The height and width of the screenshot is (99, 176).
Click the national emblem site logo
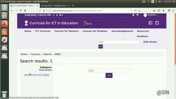[26, 23]
